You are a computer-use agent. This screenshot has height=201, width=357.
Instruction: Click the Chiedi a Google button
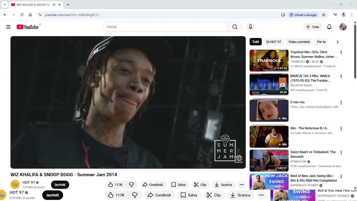(x=303, y=15)
